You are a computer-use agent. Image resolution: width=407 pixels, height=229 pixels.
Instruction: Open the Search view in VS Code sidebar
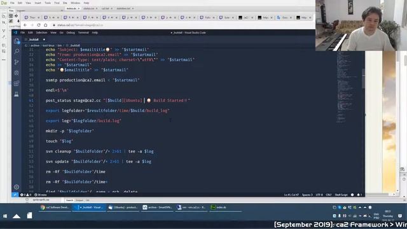[x=17, y=52]
